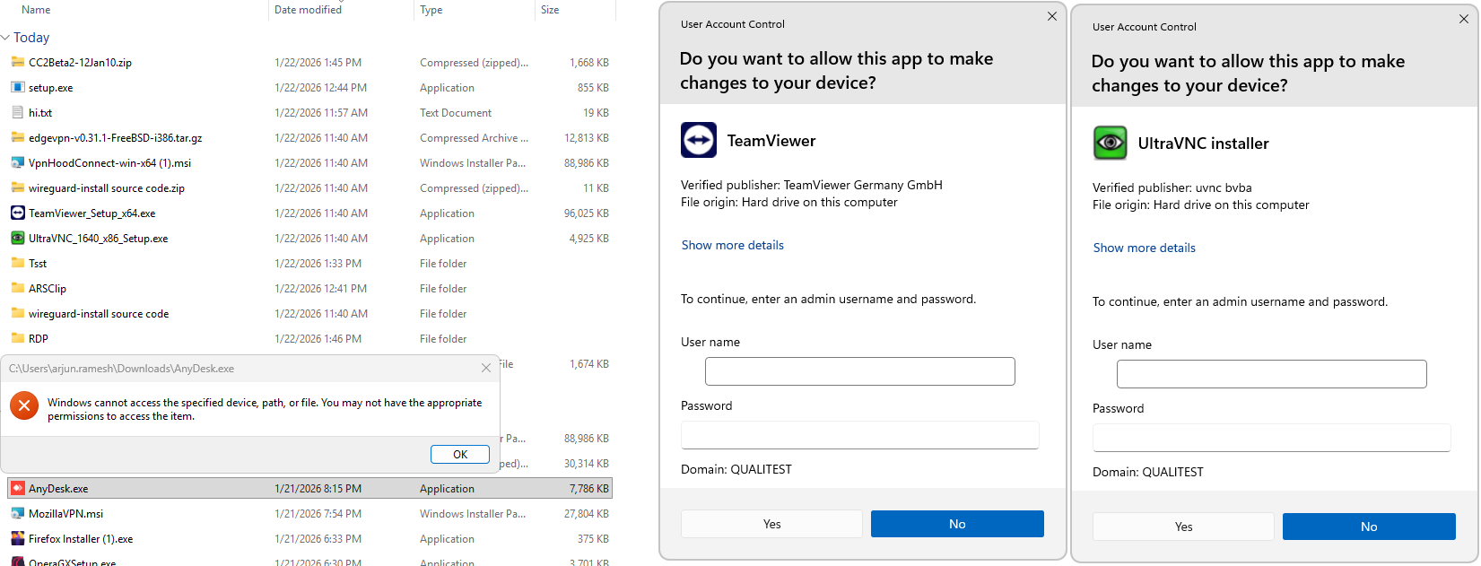
Task: Click the TeamViewer_Setup_x64.exe file icon
Action: pos(17,213)
